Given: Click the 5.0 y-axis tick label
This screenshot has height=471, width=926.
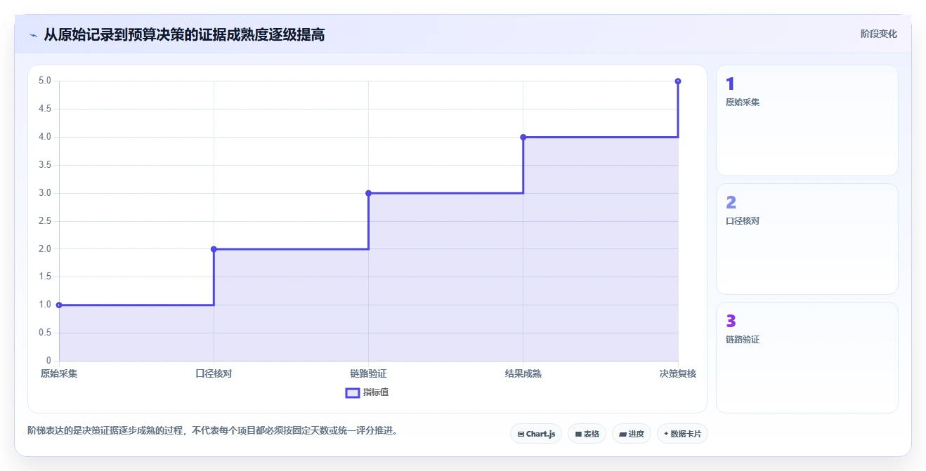Looking at the screenshot, I should tap(45, 81).
